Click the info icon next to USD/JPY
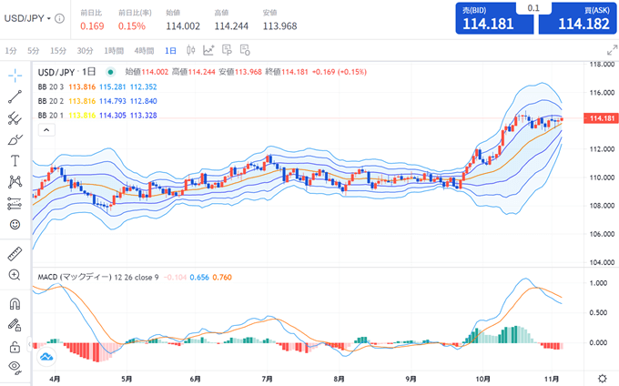Screen dimensions: 619x386 (x=59, y=18)
